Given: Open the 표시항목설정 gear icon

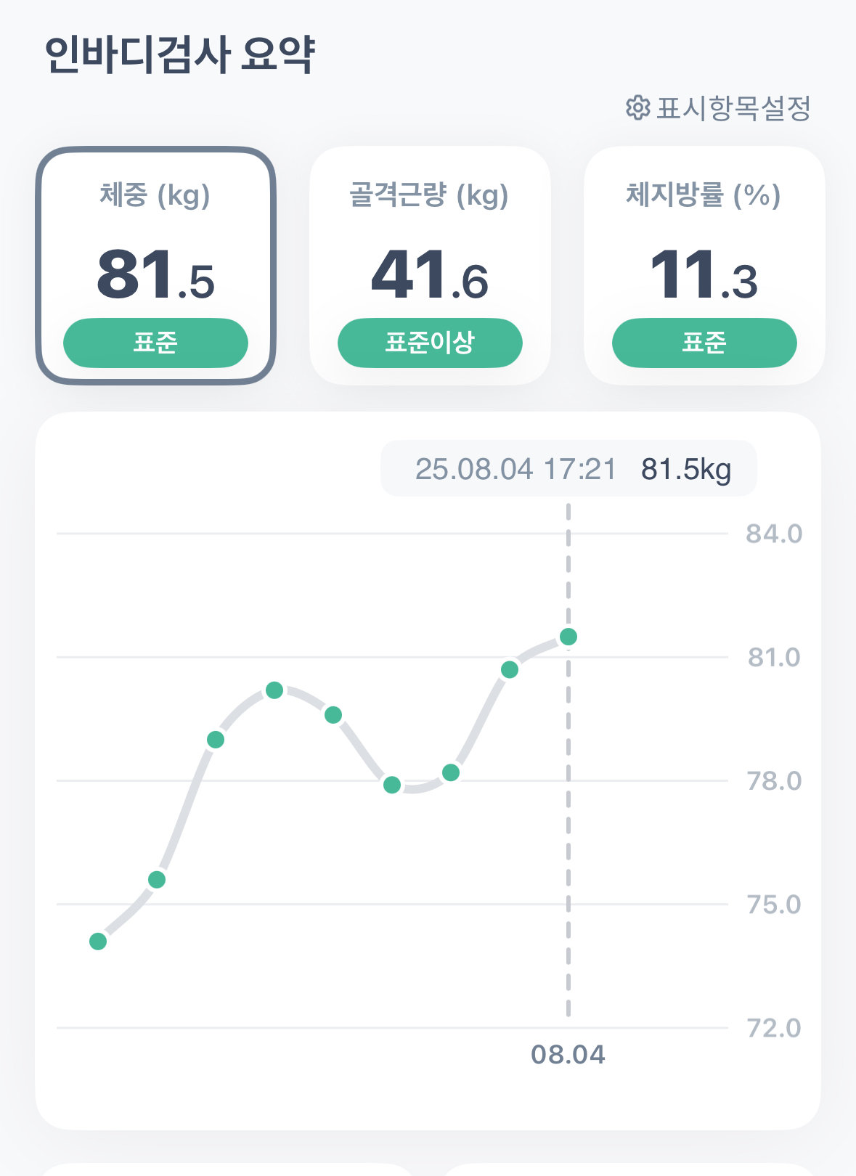Looking at the screenshot, I should [x=637, y=107].
